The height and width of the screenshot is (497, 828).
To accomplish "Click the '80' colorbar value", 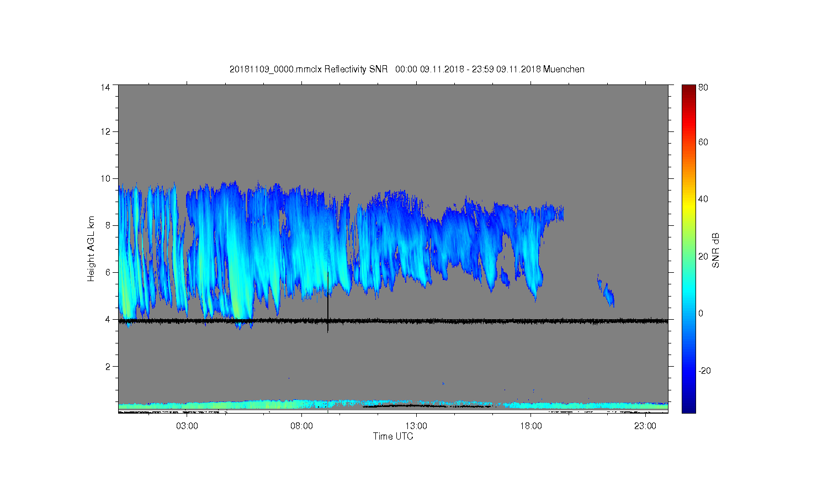I will coord(703,87).
